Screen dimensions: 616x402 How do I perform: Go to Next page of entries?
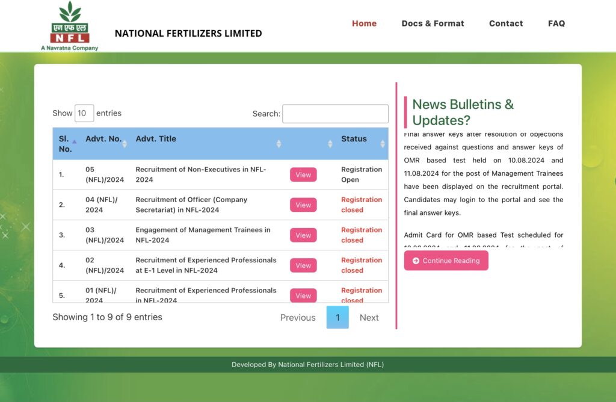[x=369, y=318]
